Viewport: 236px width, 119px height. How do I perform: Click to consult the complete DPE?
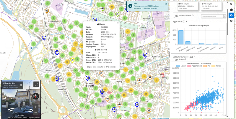[101, 67]
